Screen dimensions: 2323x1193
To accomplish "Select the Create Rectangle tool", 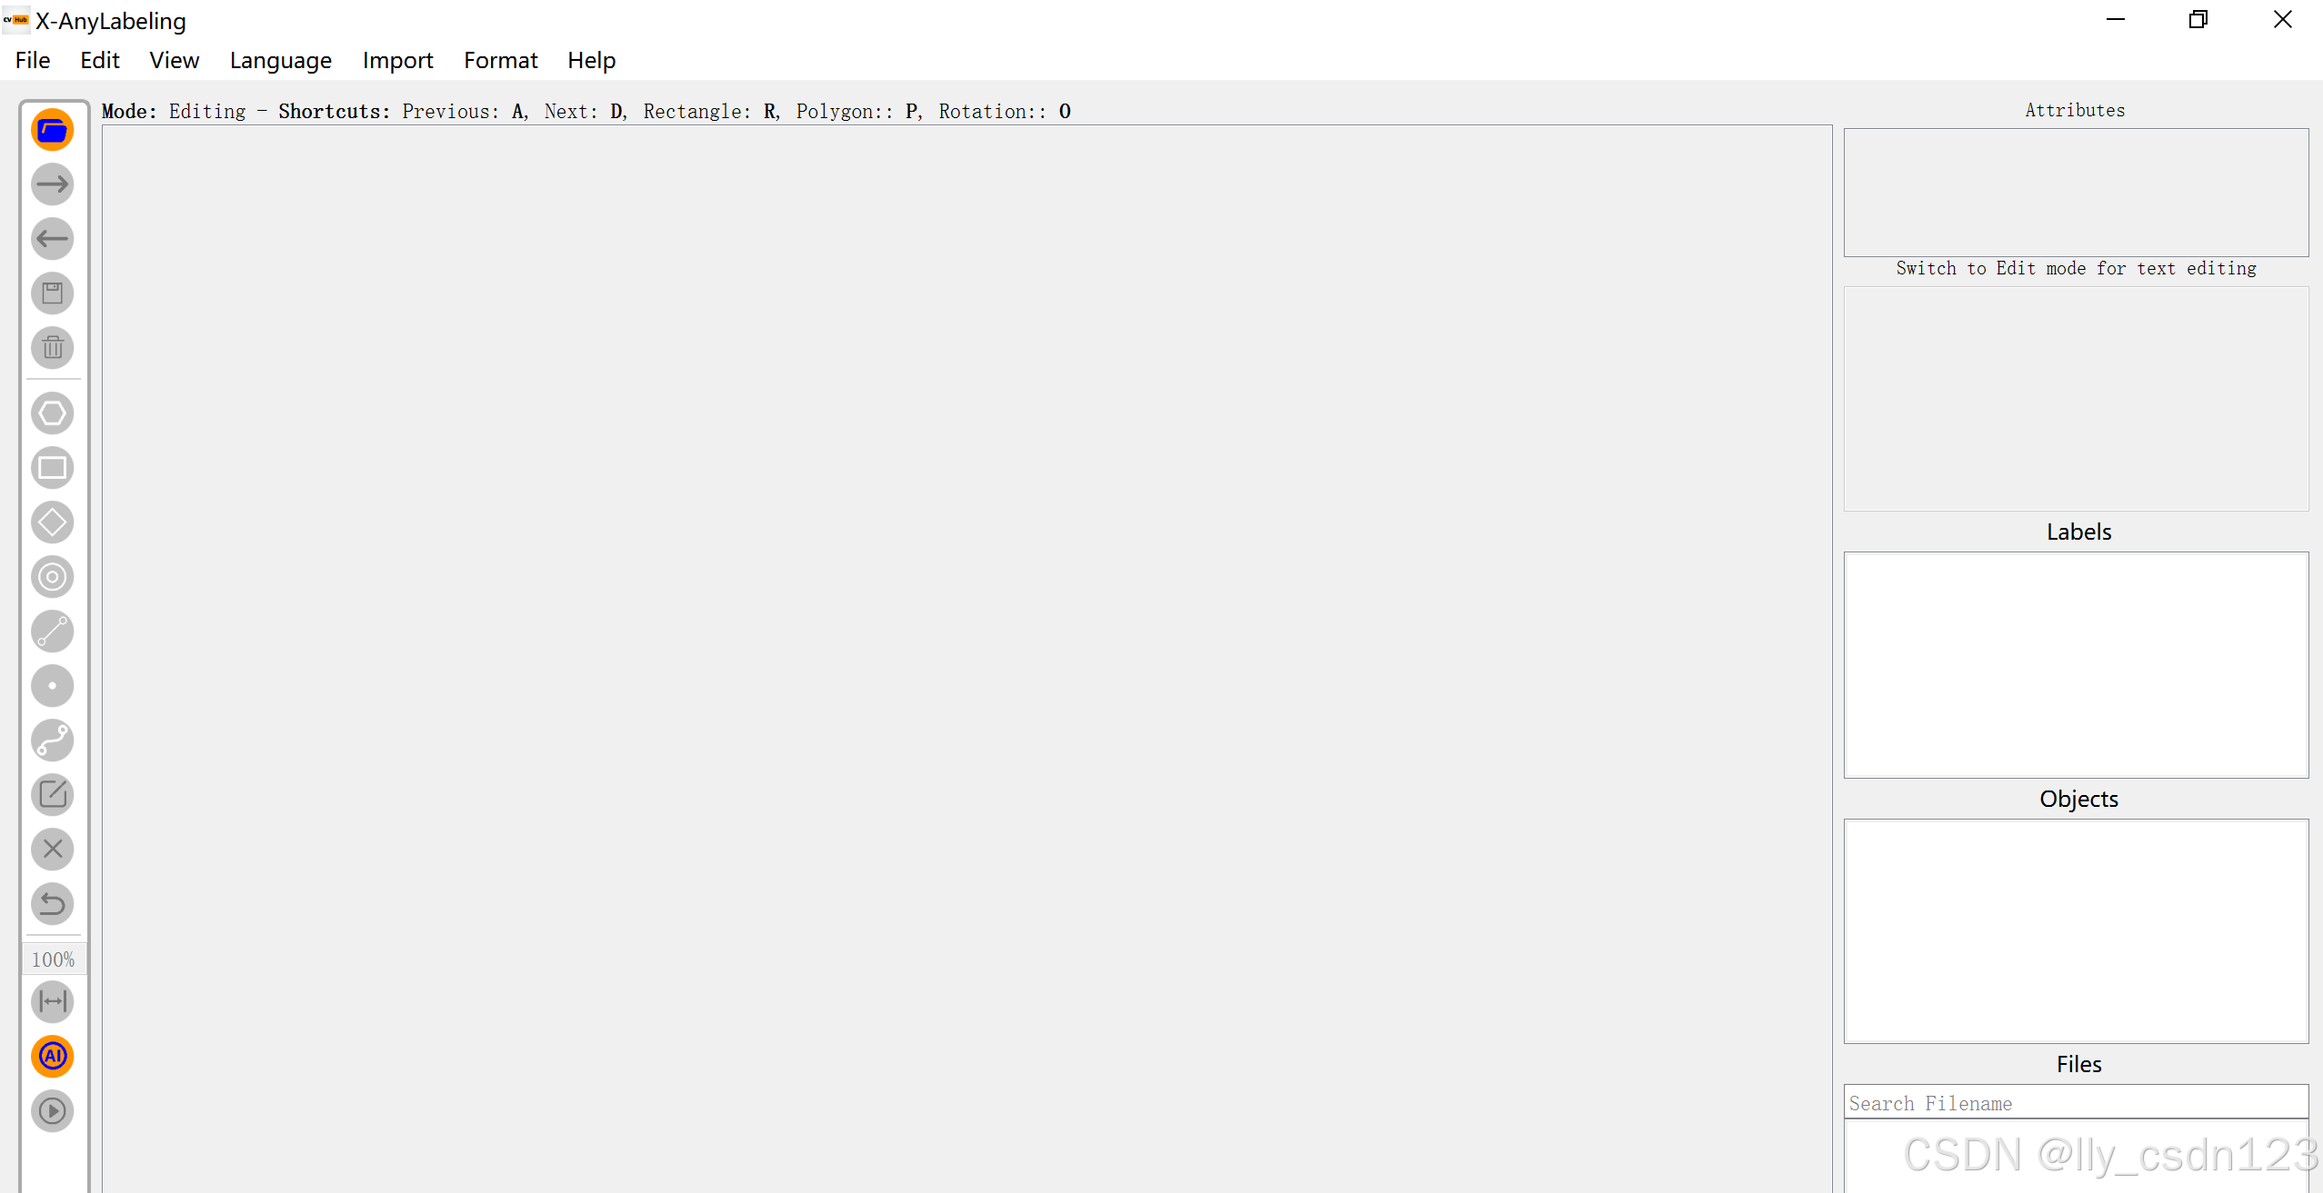I will (53, 468).
